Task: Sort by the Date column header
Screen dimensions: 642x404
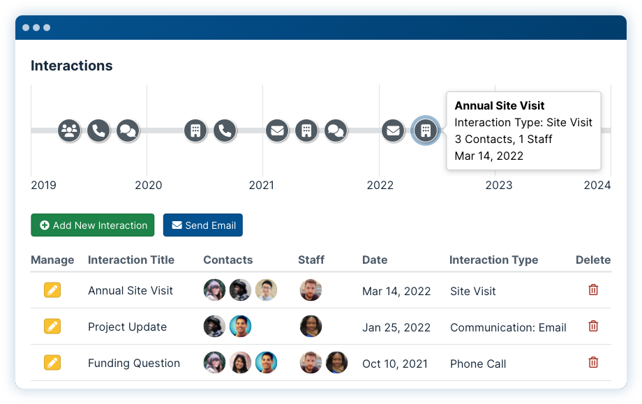Action: [x=375, y=260]
